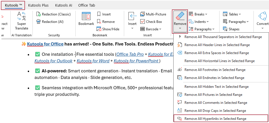Click the text 'AI-powered:' in document
The height and width of the screenshot is (123, 269).
(54, 71)
